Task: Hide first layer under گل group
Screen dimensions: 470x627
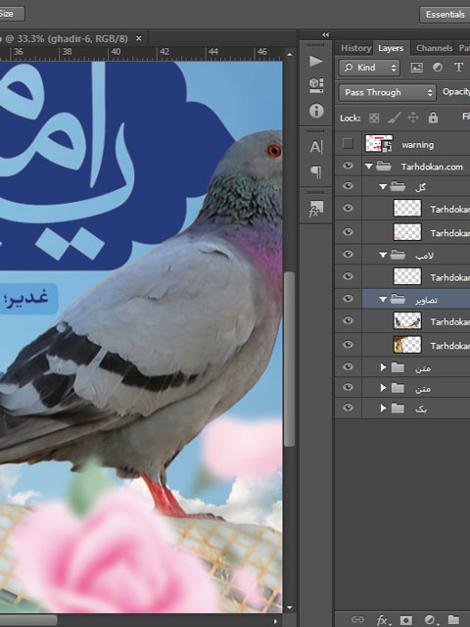Action: 349,208
